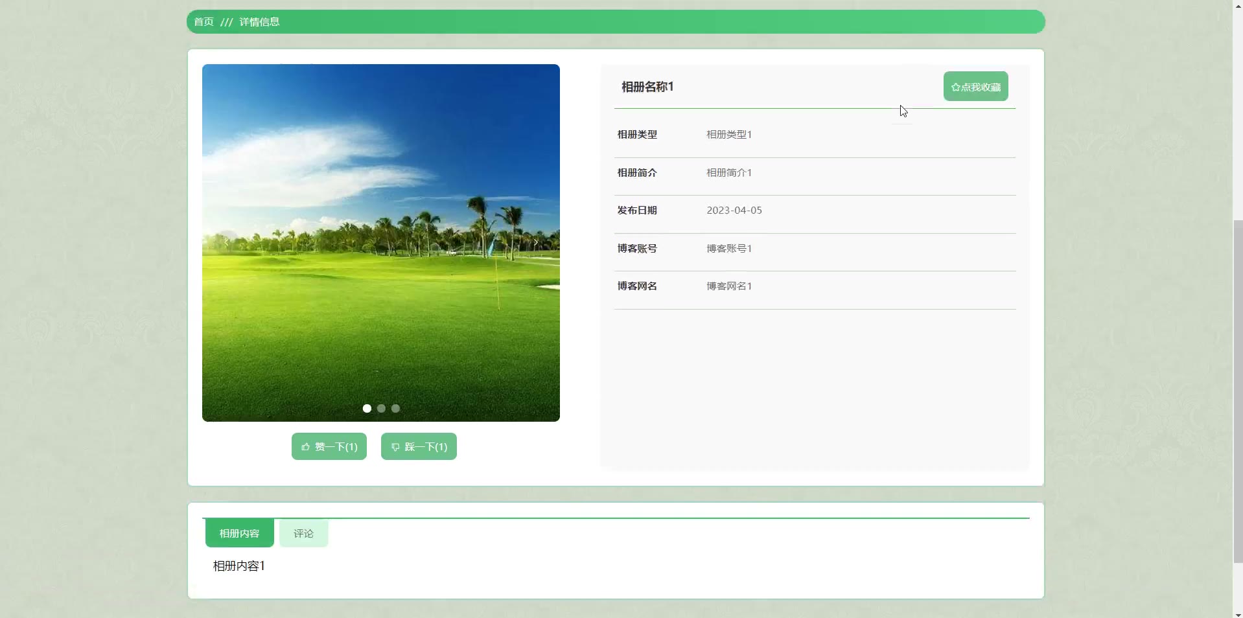Click the scrollbar down arrow
Viewport: 1243px width, 618px height.
pos(1238,613)
